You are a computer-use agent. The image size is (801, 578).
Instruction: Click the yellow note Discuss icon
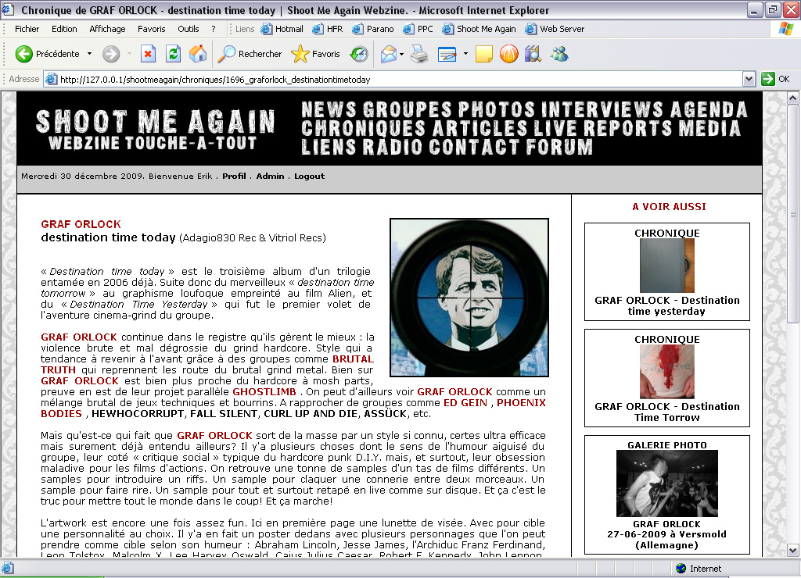click(483, 54)
